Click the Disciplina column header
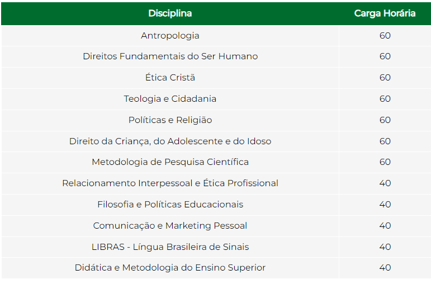Screen dimensions: 431x284 coord(170,13)
